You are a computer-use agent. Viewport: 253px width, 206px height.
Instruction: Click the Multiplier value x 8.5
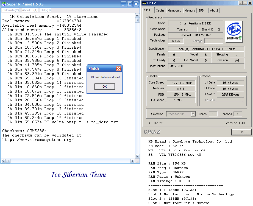[x=181, y=89]
